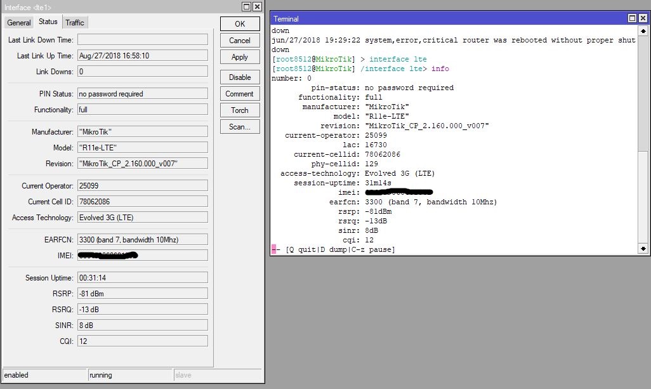
Task: Click the 'rsrp: -81dBm' line in Terminal
Action: pos(365,212)
